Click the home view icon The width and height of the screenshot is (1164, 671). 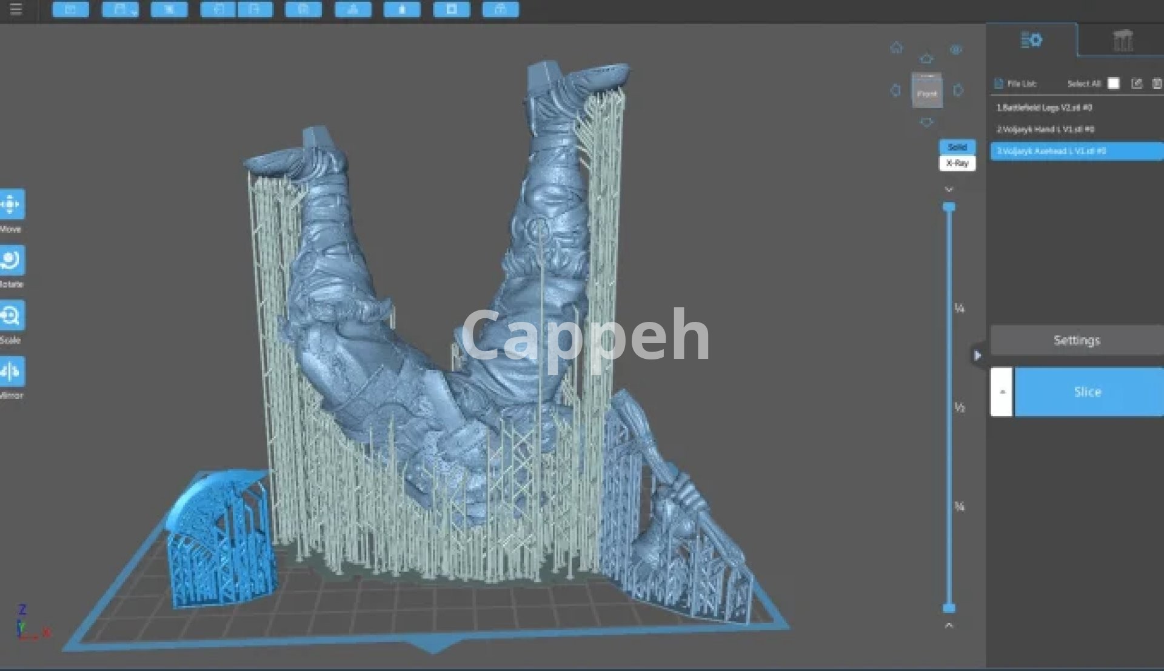tap(896, 48)
